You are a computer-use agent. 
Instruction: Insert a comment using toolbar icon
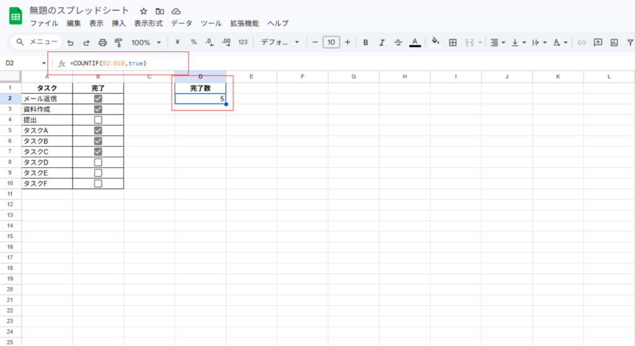[598, 43]
